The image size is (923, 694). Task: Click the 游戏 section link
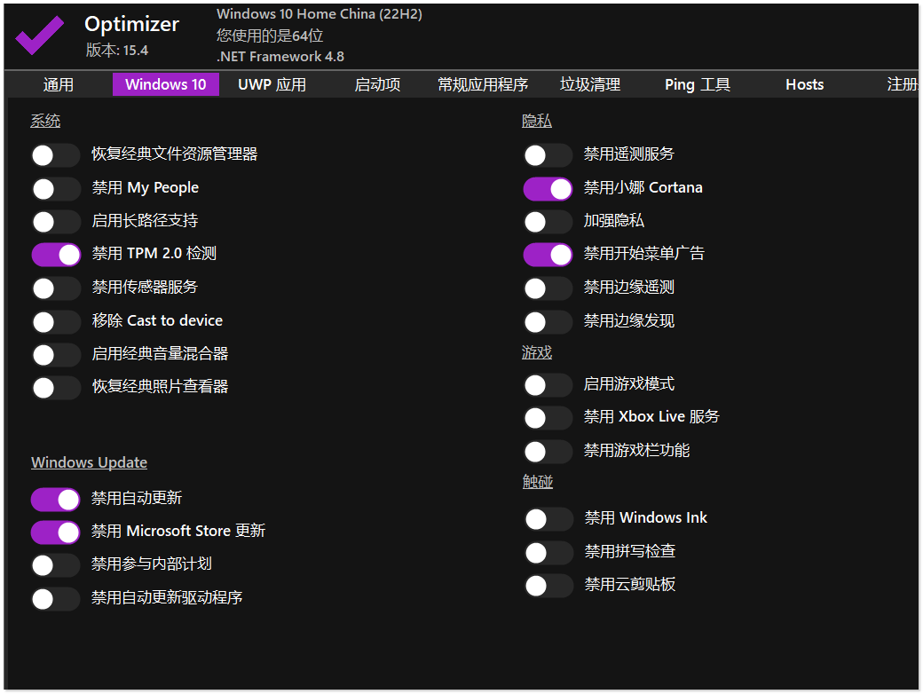(x=536, y=352)
